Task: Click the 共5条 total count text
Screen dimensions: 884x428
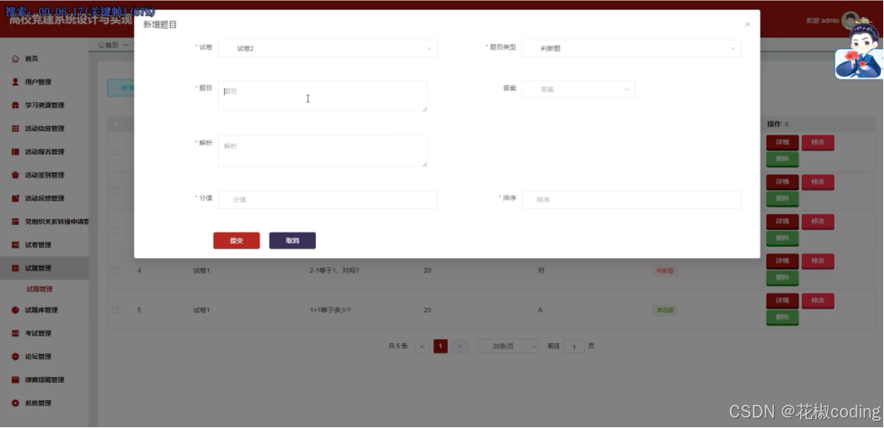Action: coord(397,347)
